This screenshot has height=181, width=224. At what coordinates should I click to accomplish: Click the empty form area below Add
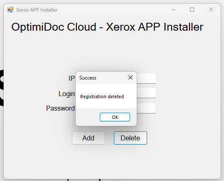coord(89,159)
